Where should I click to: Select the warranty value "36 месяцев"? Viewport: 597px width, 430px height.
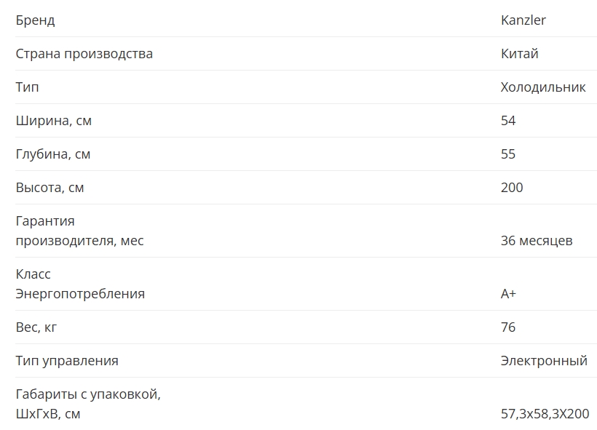pyautogui.click(x=537, y=241)
